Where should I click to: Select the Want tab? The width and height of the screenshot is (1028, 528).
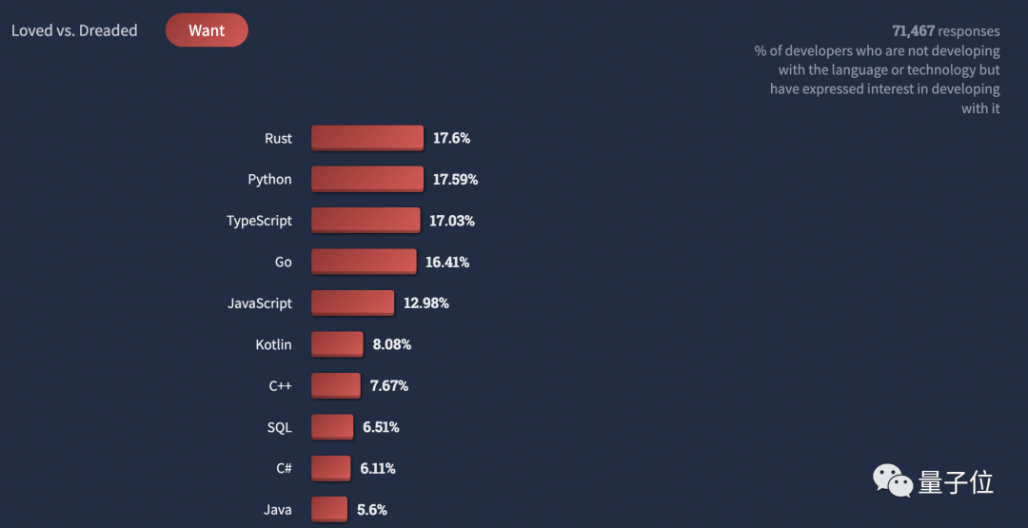tap(207, 30)
